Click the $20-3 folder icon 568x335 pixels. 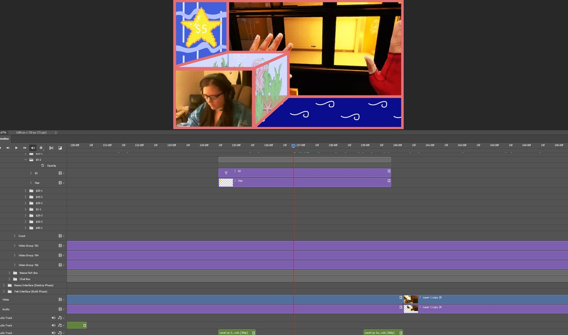click(x=31, y=216)
